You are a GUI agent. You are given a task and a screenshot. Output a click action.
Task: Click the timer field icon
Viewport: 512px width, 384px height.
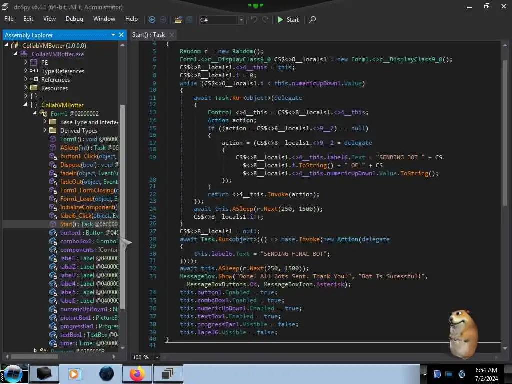point(53,343)
